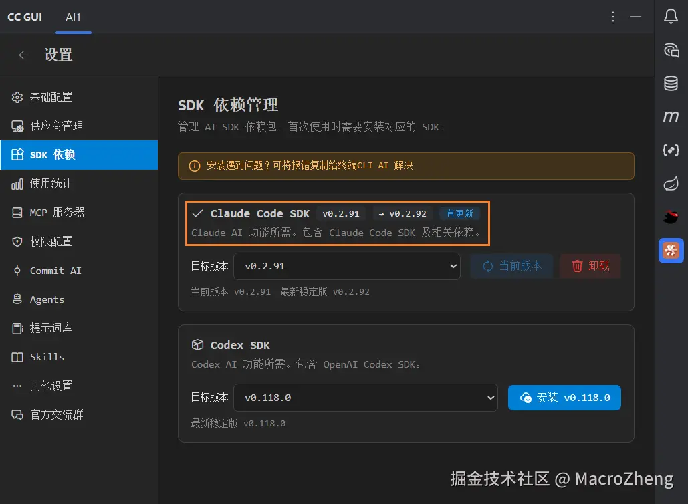Click the 供应商管理 sidebar icon
Screen dimensions: 688x504
(x=17, y=126)
